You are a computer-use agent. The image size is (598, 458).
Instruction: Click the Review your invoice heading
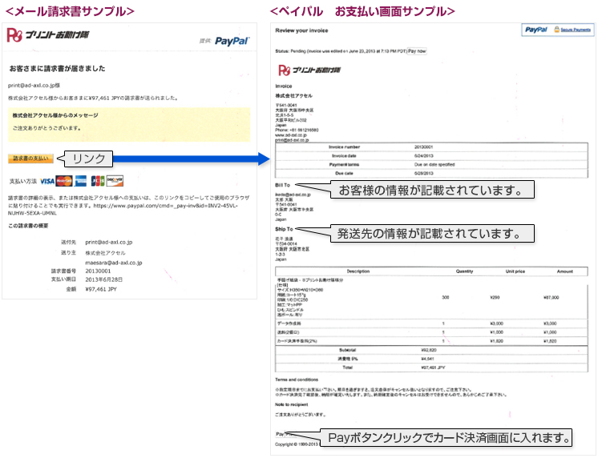(301, 30)
